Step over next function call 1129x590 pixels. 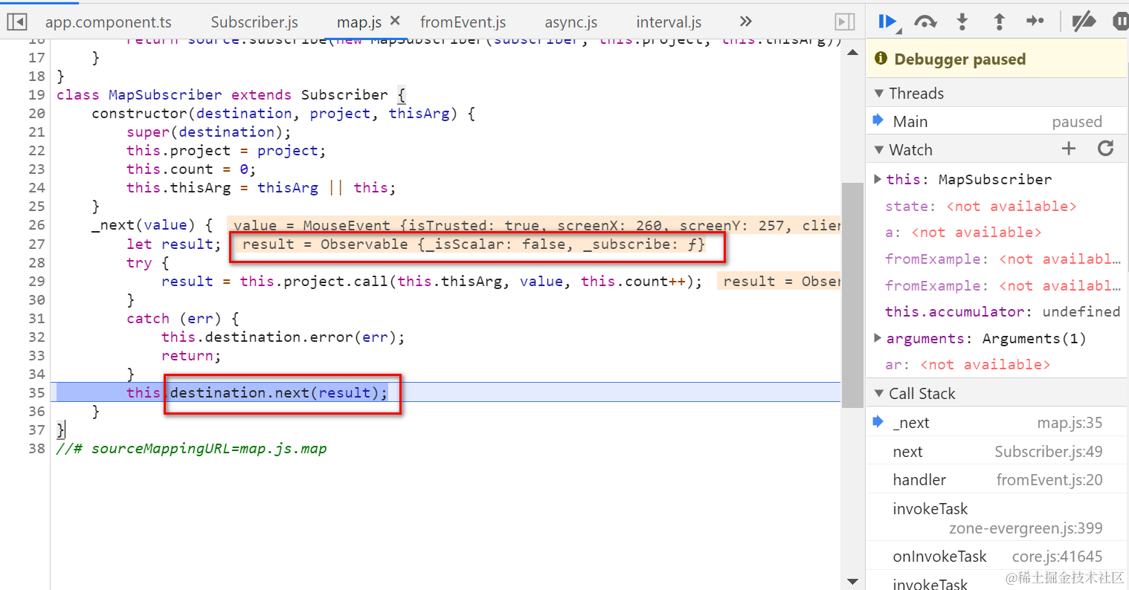point(925,22)
